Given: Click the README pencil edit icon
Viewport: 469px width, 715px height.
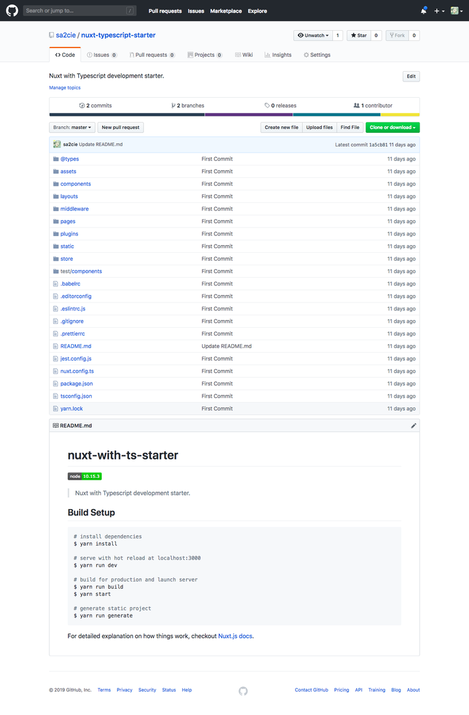Looking at the screenshot, I should 413,426.
